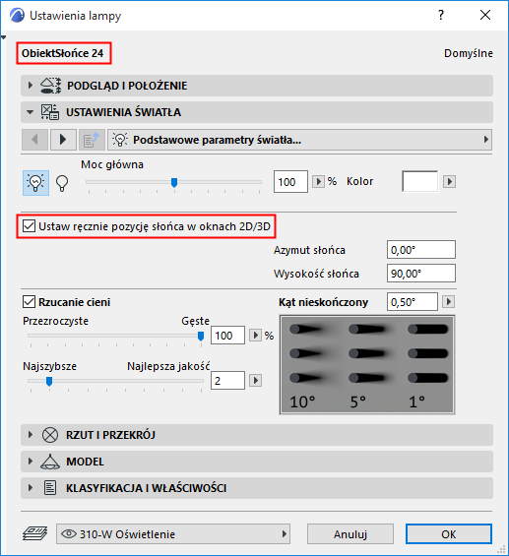Open the arrow menu next to shadow density percent
This screenshot has height=556, width=509.
tap(255, 336)
